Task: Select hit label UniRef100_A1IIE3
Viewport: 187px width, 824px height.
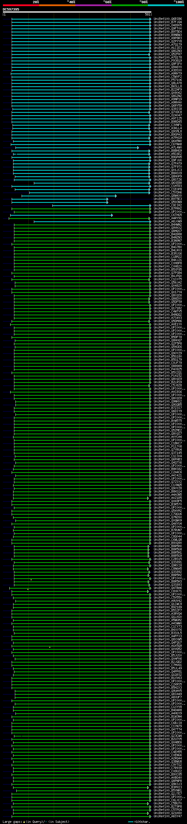Action: (x=168, y=48)
